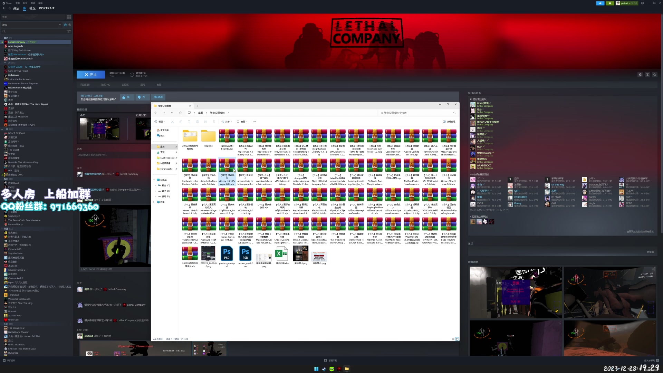This screenshot has width=663, height=373.
Task: Click Explorer up-directory arrow
Action: (x=172, y=113)
